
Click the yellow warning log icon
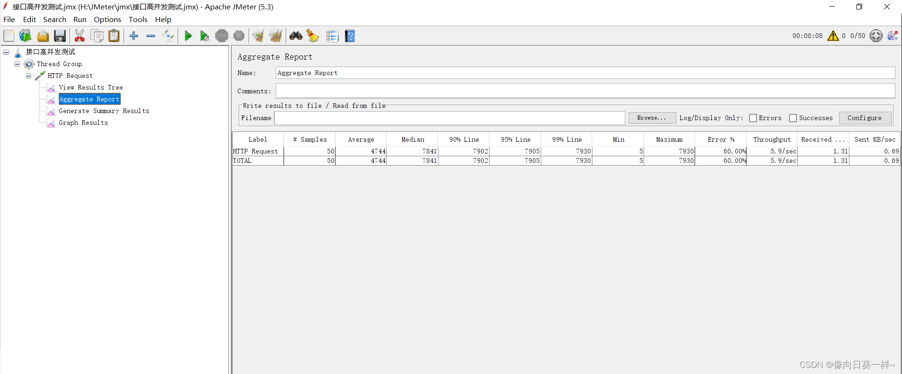coord(833,36)
